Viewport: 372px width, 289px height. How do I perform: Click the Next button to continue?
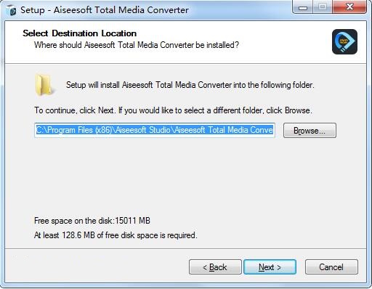tap(270, 267)
